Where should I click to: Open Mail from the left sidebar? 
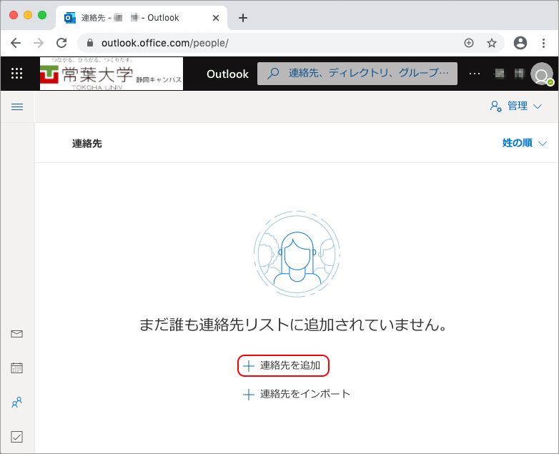[x=17, y=334]
